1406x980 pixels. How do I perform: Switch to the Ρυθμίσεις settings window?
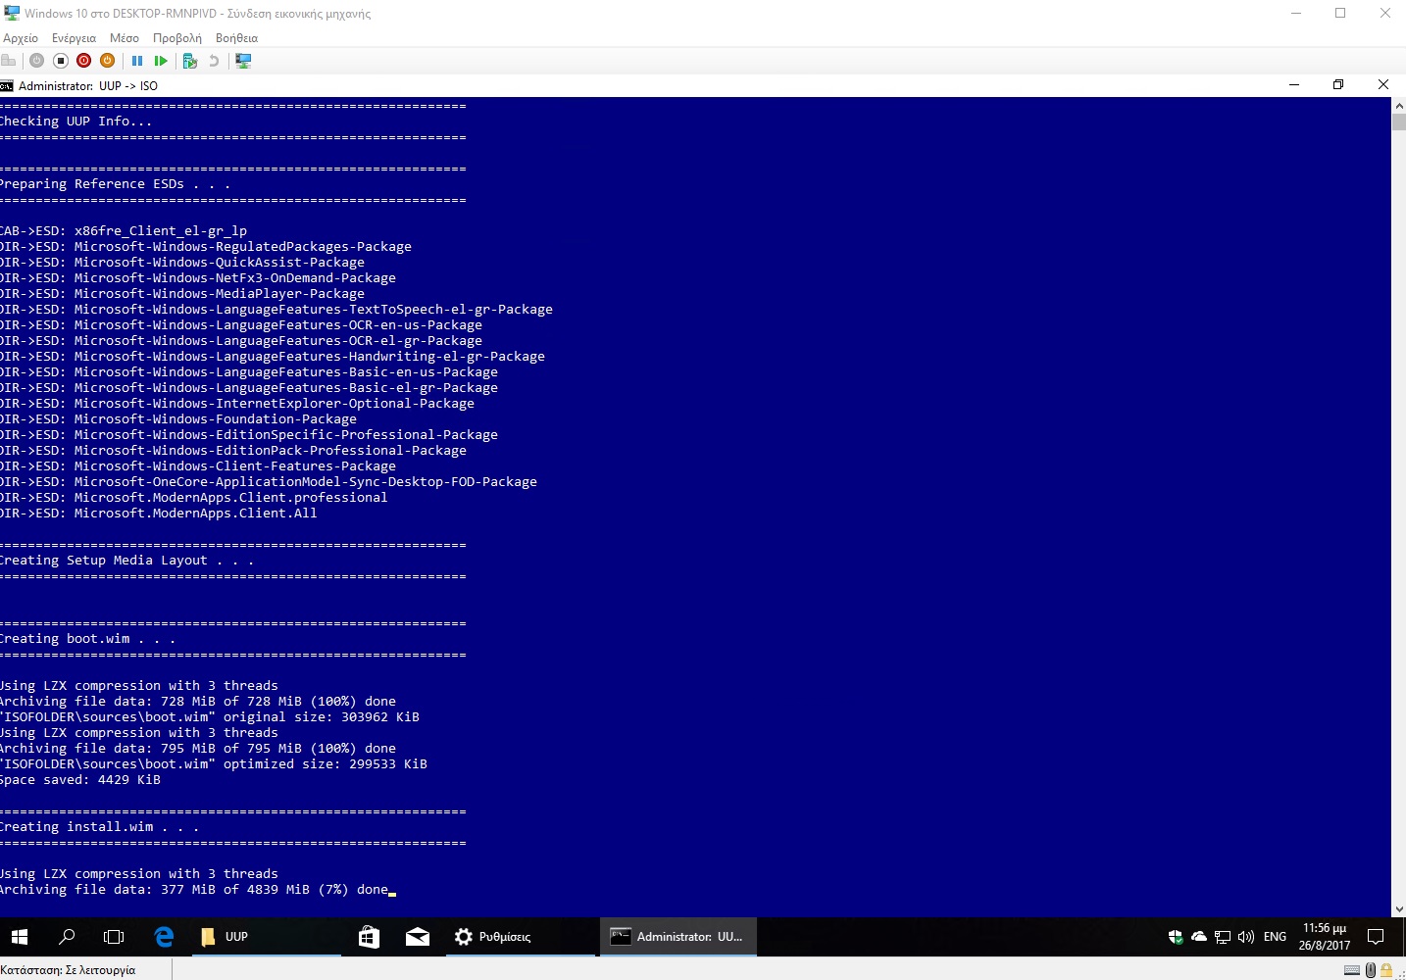(520, 937)
